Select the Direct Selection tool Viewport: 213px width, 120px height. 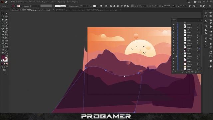tap(7, 14)
